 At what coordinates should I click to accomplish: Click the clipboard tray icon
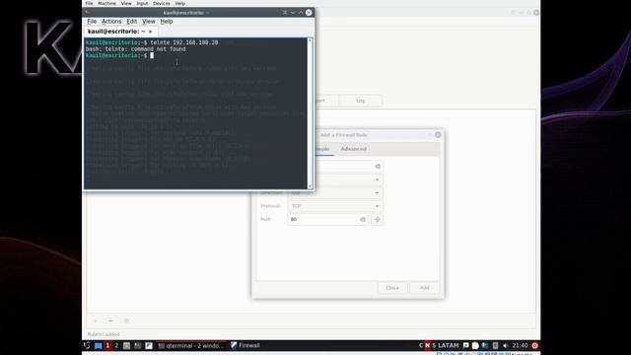475,345
